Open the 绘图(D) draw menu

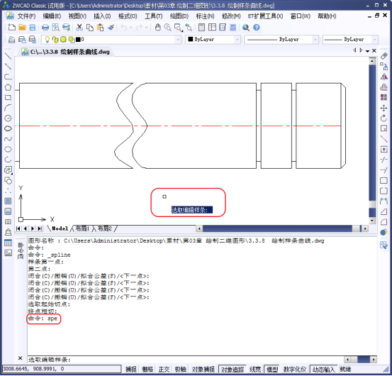179,16
